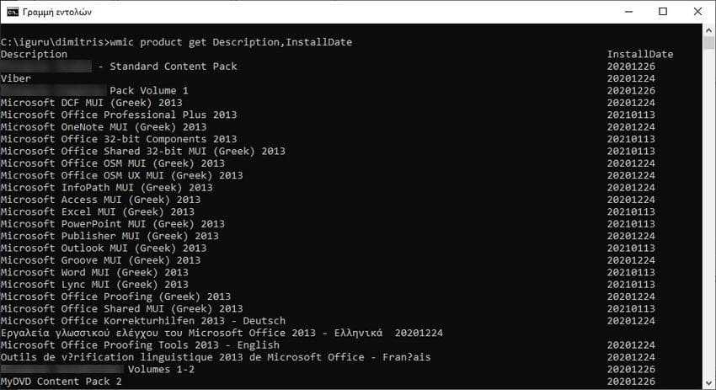
Task: Minimize the Command Prompt window
Action: point(628,12)
